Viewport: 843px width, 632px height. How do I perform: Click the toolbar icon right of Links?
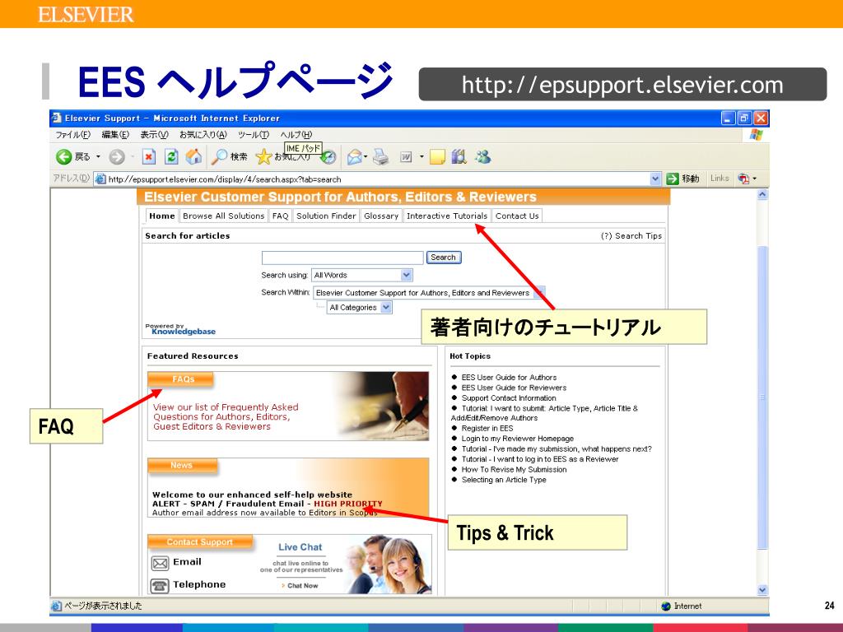coord(744,179)
